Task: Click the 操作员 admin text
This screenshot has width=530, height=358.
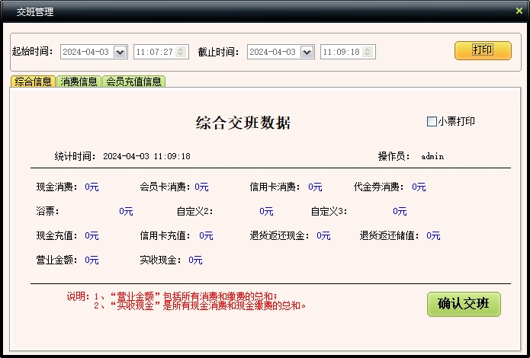Action: click(x=432, y=156)
